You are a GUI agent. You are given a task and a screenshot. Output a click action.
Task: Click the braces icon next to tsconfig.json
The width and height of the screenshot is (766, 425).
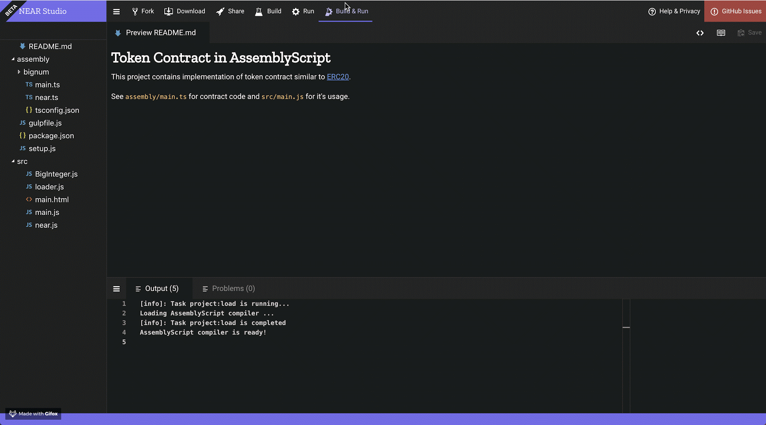point(29,110)
